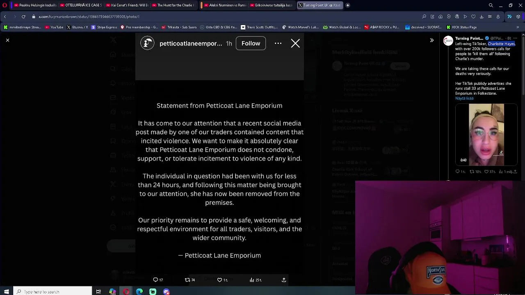Open KICK Status Page bookmark
525x295 pixels.
tap(461, 27)
